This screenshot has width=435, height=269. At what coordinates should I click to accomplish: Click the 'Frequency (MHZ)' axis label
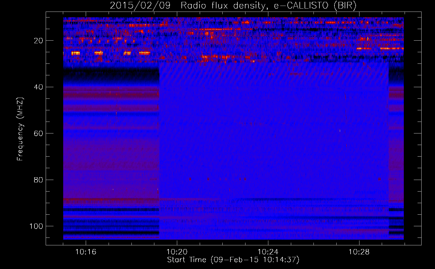pyautogui.click(x=20, y=129)
